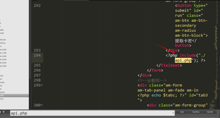Click line number 292 in the gutter
Image resolution: width=220 pixels, height=118 pixels.
pos(37,5)
